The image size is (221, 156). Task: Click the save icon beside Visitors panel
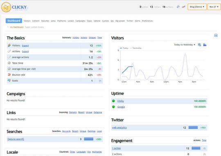tap(216, 35)
